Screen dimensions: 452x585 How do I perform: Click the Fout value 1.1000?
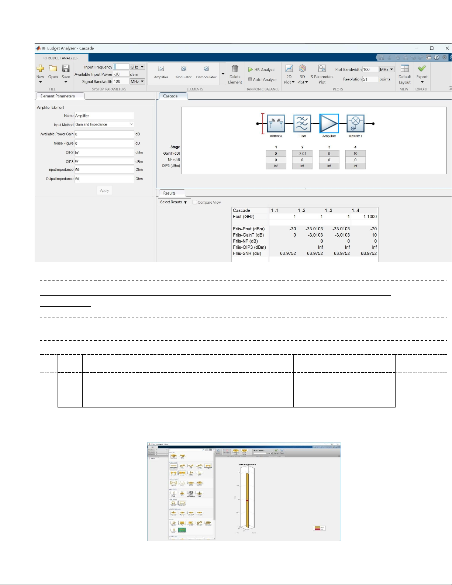point(370,217)
